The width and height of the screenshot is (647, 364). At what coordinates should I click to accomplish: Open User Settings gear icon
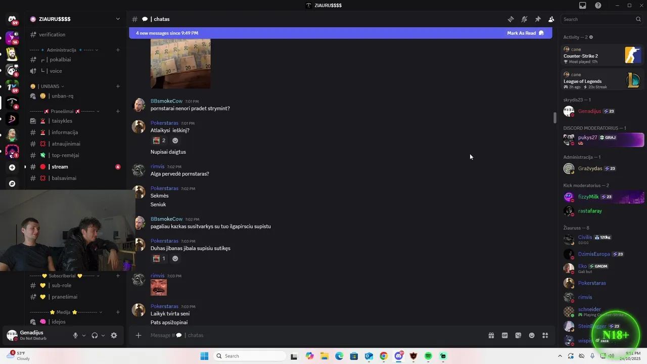[x=114, y=335]
